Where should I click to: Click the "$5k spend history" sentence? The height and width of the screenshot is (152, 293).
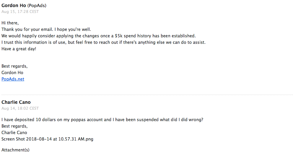pyautogui.click(x=99, y=36)
